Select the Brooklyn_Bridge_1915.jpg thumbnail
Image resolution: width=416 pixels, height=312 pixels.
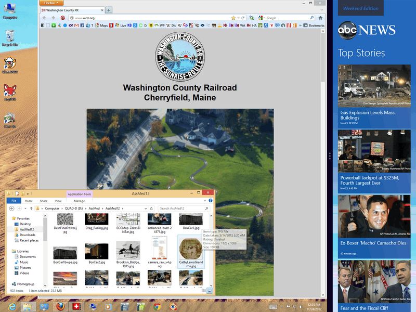pyautogui.click(x=128, y=250)
